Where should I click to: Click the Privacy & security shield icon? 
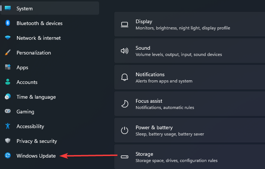point(8,141)
